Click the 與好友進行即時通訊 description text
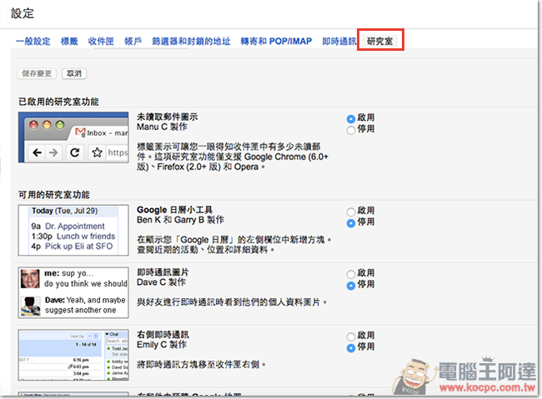The image size is (542, 399). 232,302
